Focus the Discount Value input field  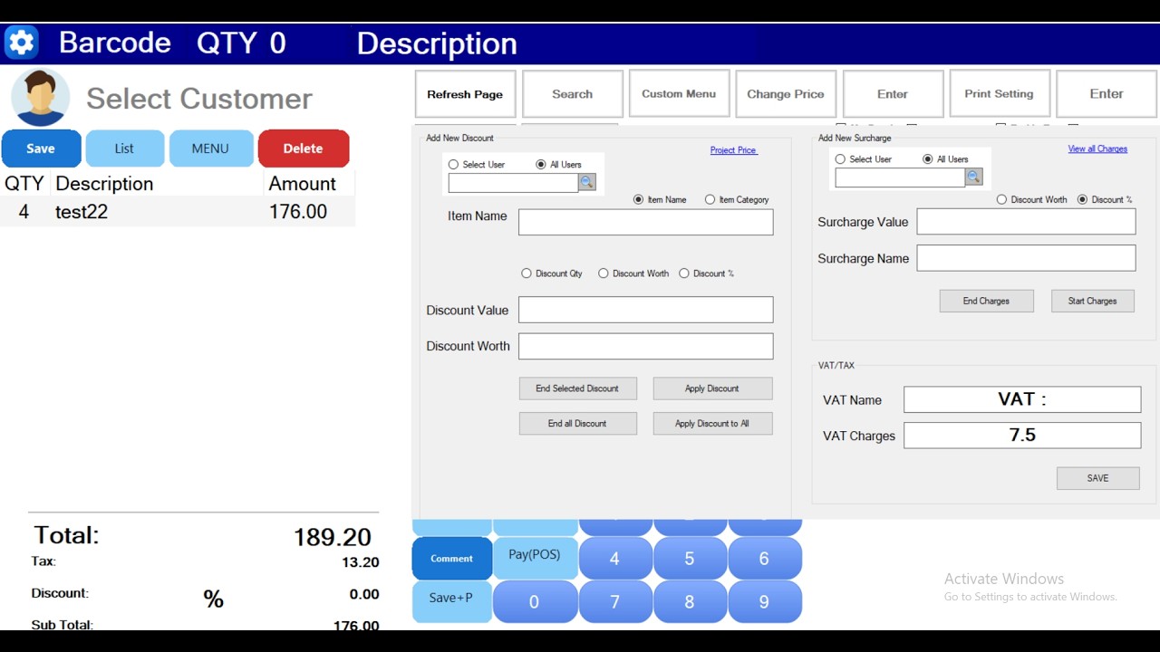(x=646, y=310)
